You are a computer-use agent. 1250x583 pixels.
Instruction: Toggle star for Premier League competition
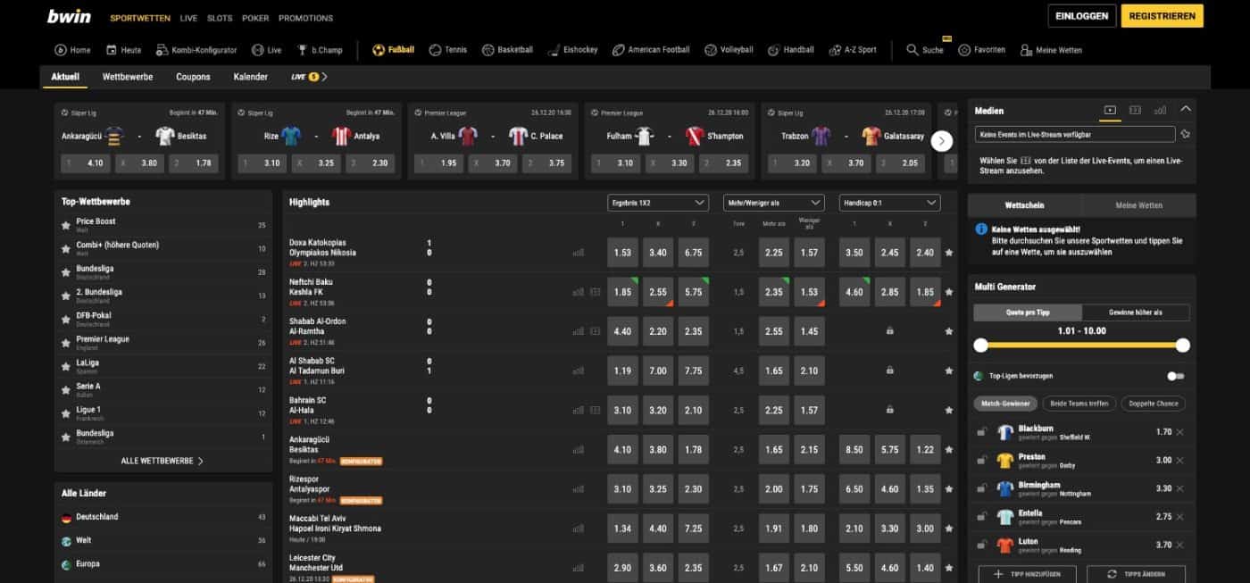(x=65, y=343)
